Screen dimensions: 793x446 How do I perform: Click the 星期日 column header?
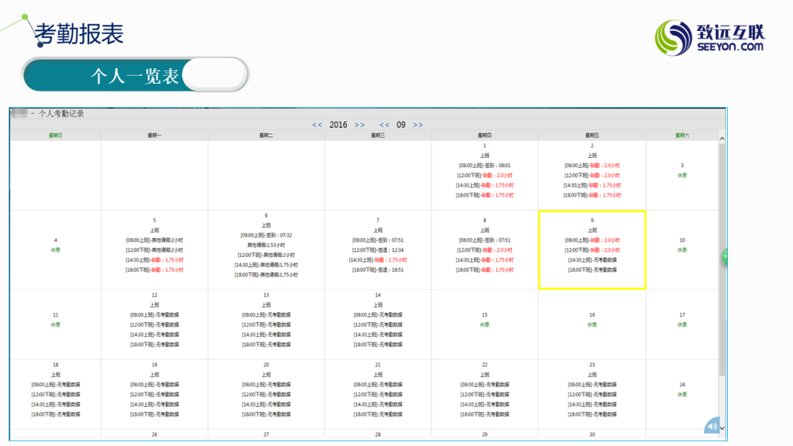coord(56,135)
